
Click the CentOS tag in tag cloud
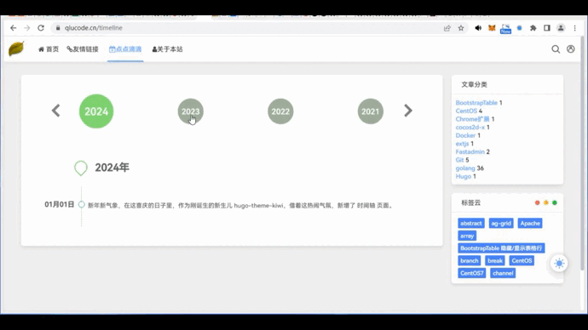(x=522, y=261)
